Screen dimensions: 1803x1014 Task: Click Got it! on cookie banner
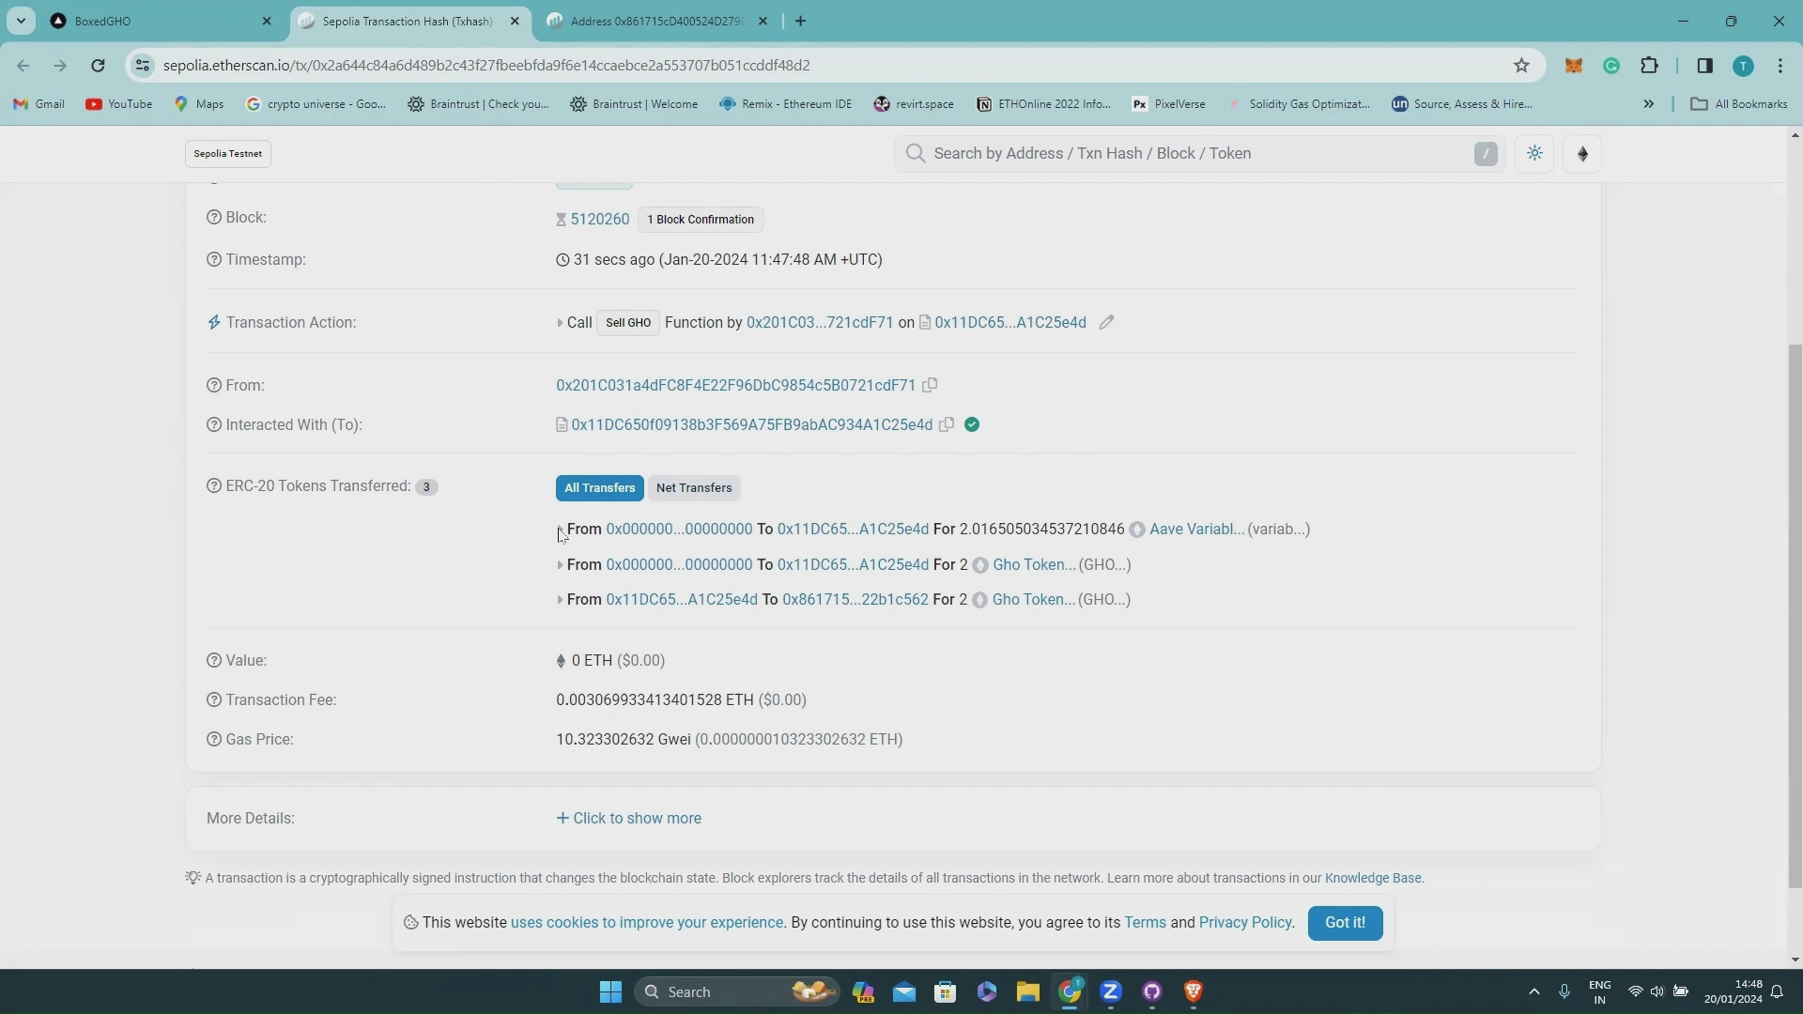pos(1345,923)
